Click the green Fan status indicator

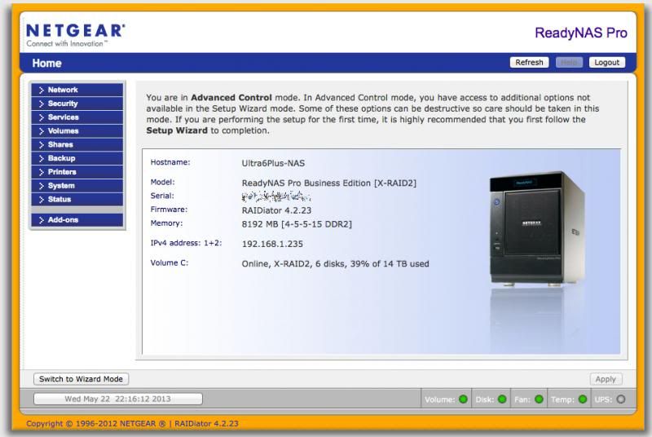click(x=539, y=399)
